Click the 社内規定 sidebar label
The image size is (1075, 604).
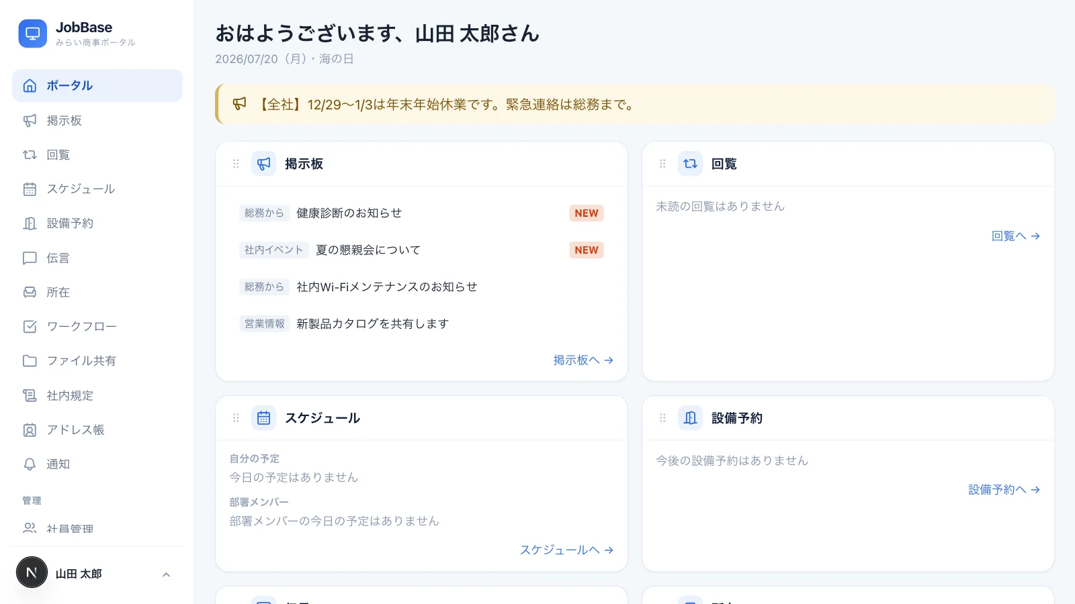tap(70, 396)
